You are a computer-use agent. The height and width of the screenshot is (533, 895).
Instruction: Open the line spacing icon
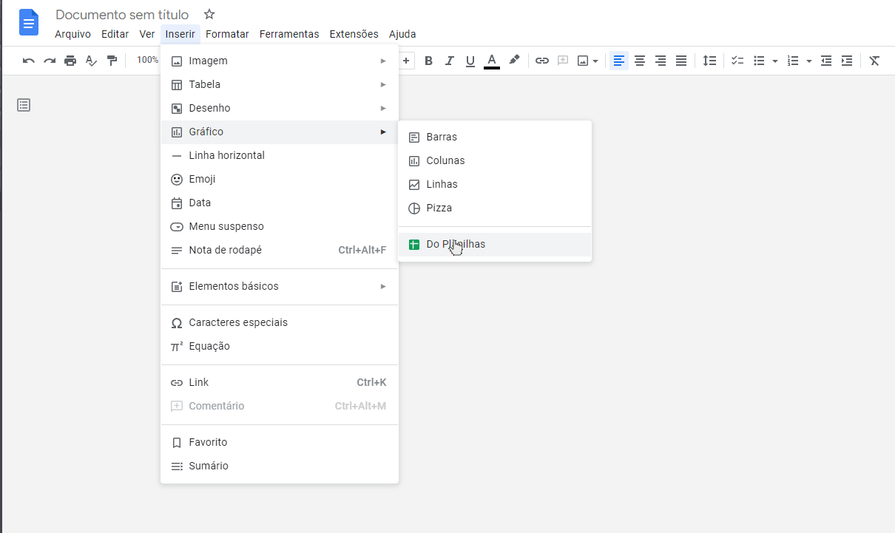click(709, 61)
